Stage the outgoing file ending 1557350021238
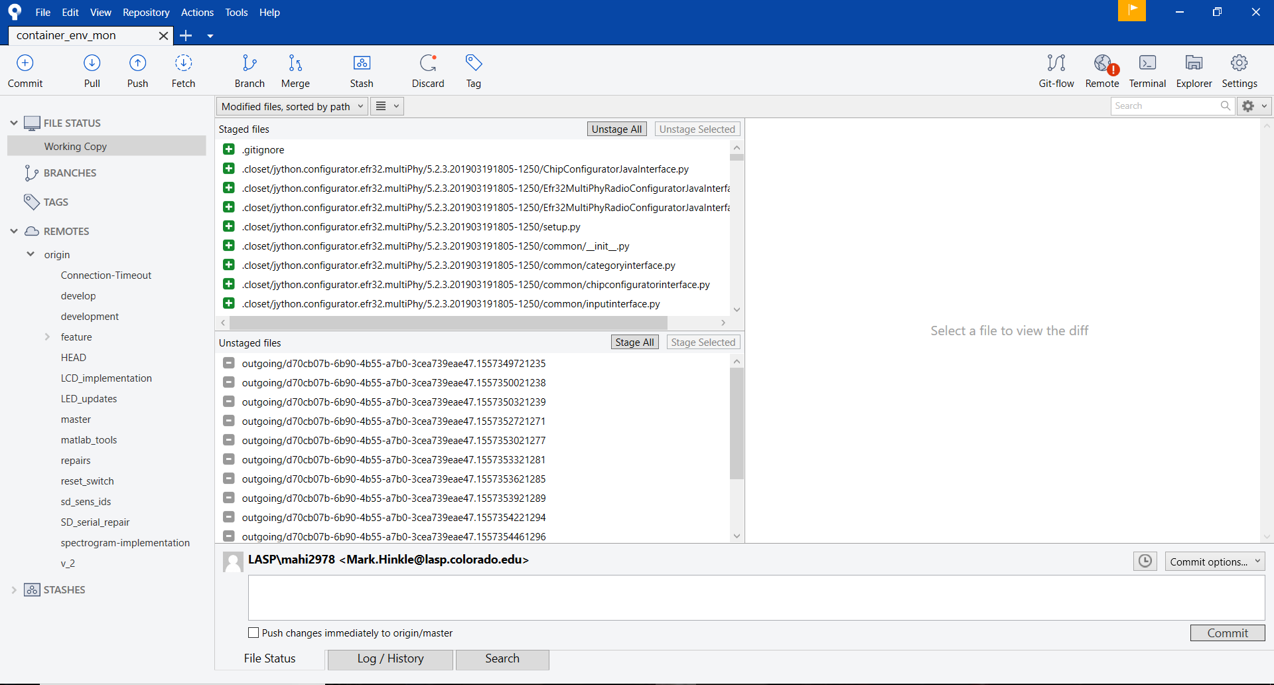This screenshot has width=1274, height=685. tap(229, 382)
